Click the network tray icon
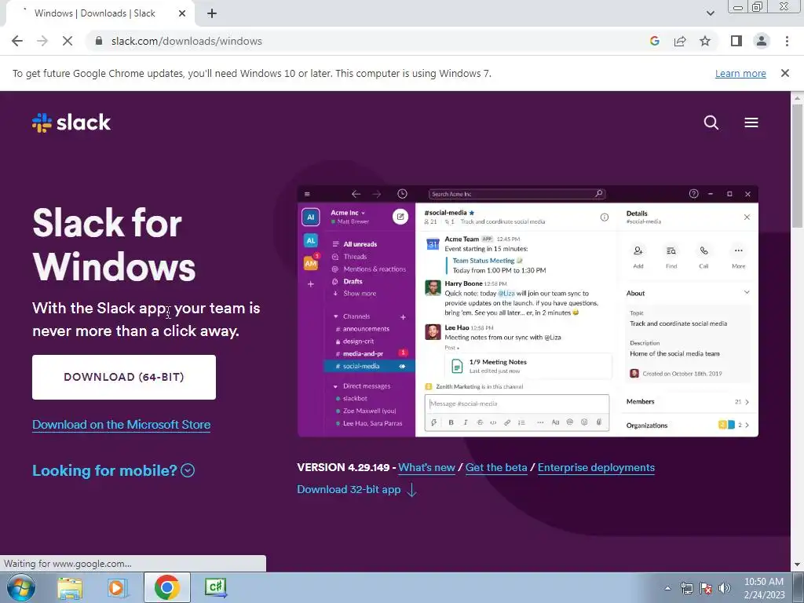The height and width of the screenshot is (603, 804). pos(686,588)
